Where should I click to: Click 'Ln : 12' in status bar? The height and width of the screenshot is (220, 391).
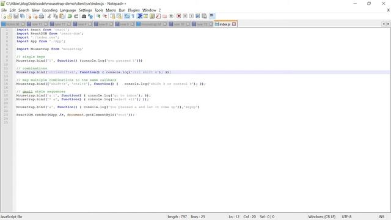click(234, 217)
